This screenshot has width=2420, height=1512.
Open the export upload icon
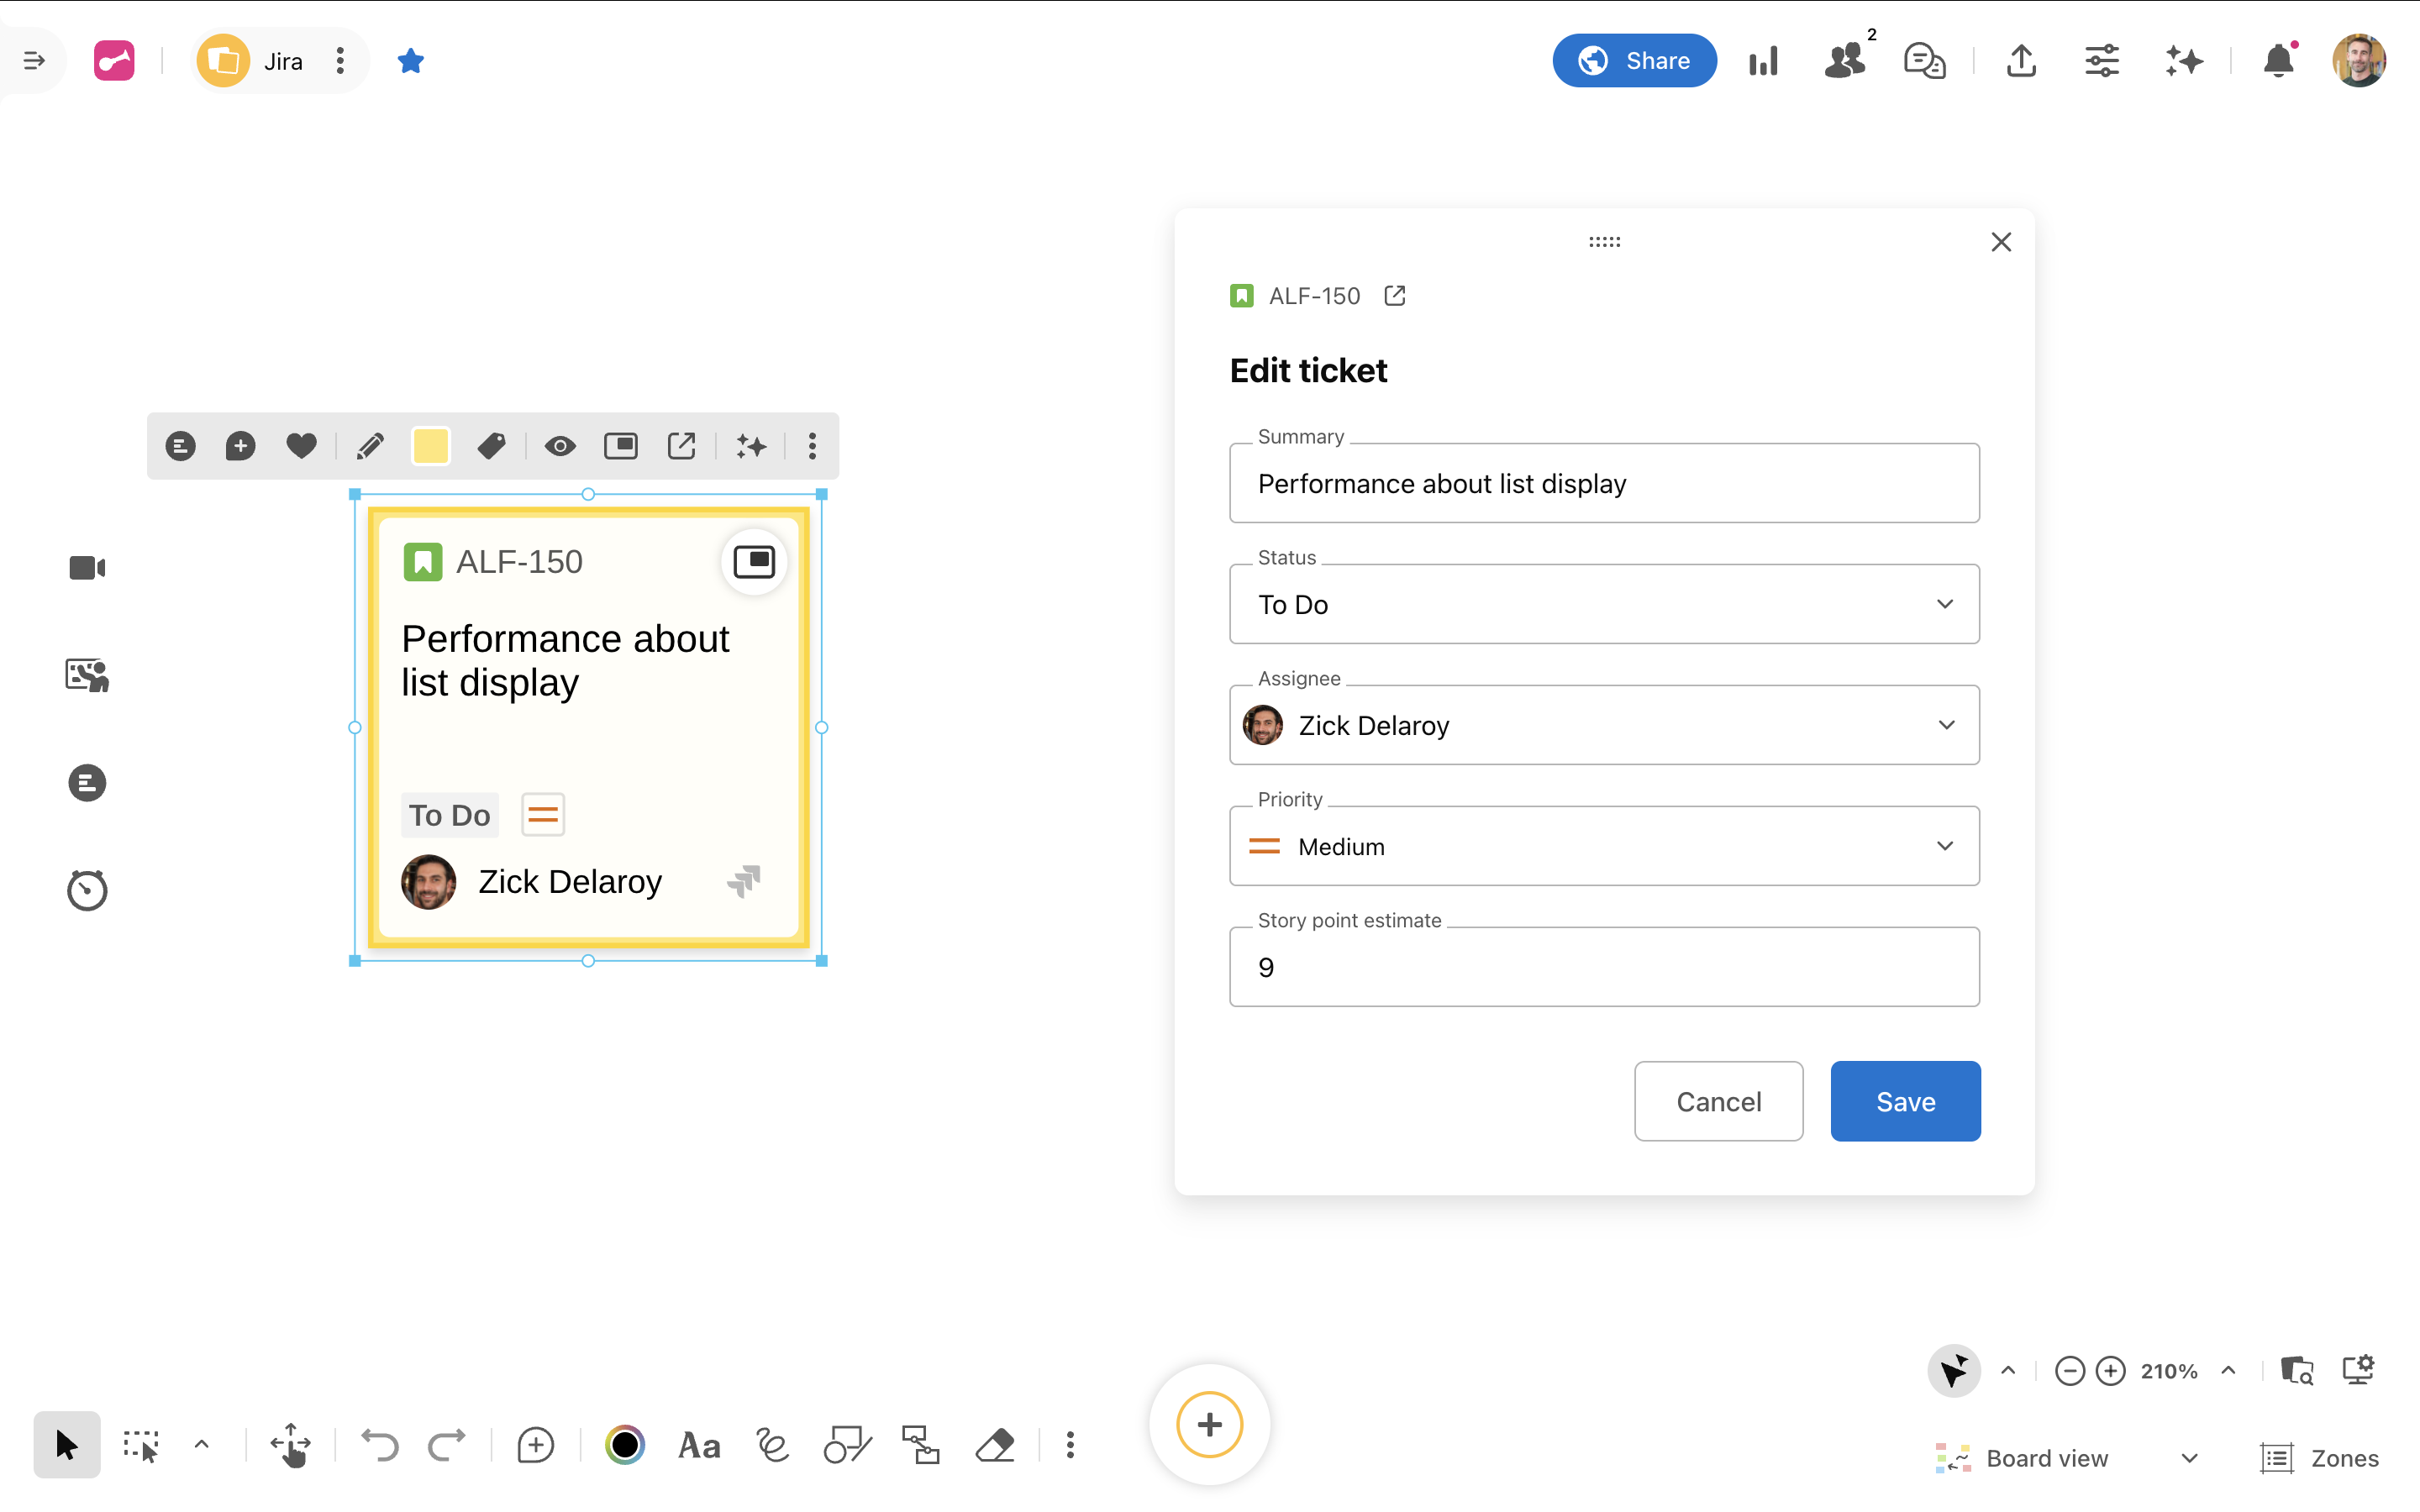tap(2021, 61)
